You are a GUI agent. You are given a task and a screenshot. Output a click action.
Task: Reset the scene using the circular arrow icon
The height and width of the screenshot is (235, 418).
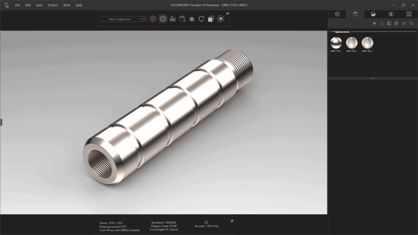pyautogui.click(x=201, y=19)
